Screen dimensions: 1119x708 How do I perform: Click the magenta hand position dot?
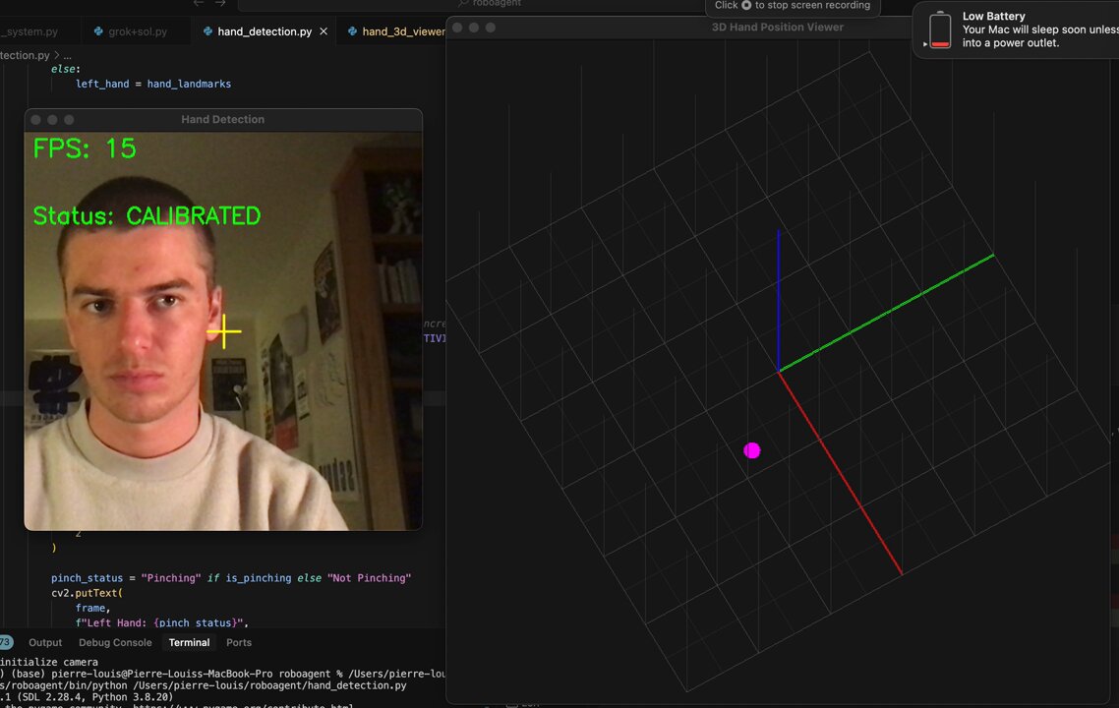click(751, 450)
